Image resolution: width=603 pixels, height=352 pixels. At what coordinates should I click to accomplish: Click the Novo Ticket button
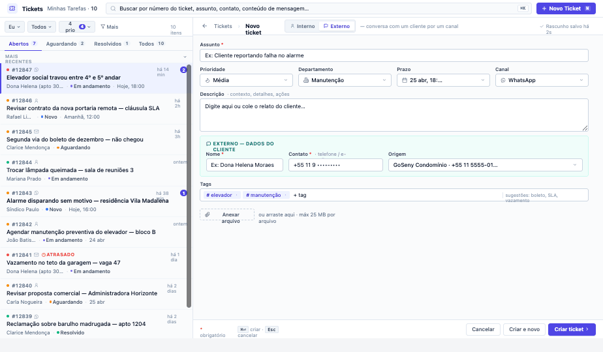566,8
